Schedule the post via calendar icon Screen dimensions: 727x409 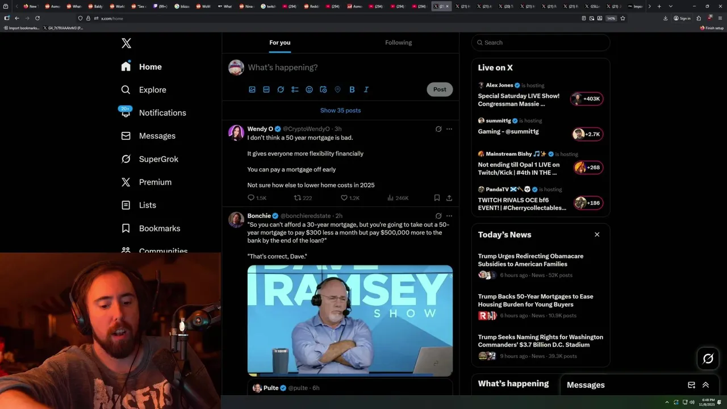point(323,90)
